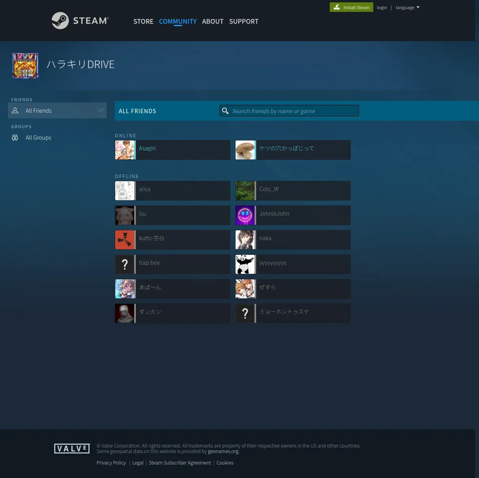Open friend name aiisa
This screenshot has width=479, height=478.
click(144, 189)
